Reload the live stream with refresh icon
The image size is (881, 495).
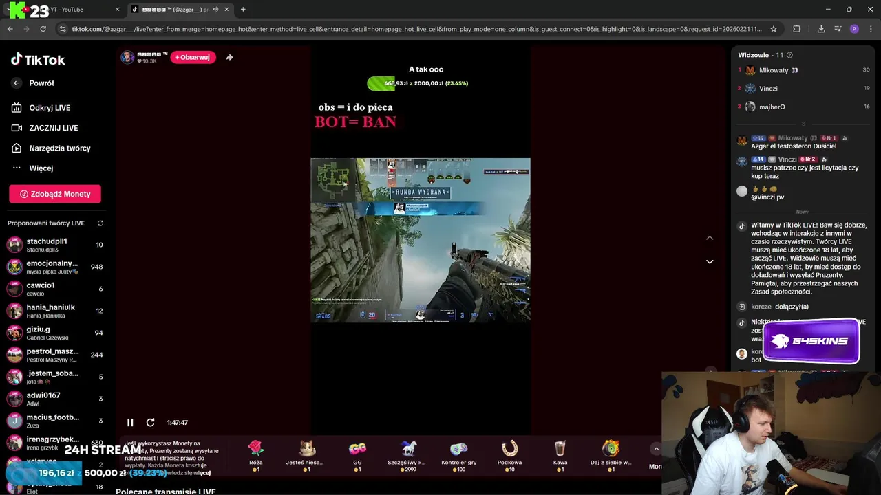click(x=150, y=423)
